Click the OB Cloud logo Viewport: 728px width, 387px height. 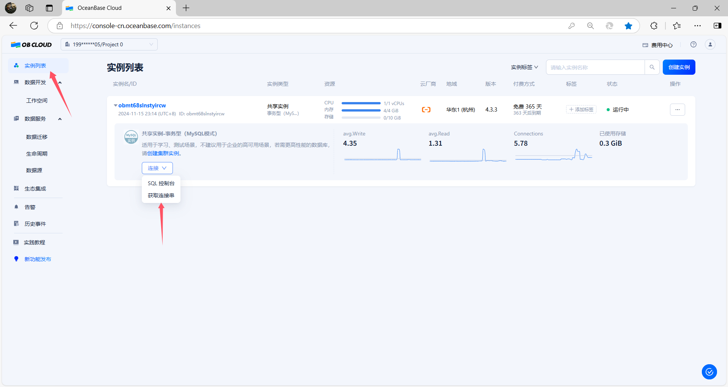[31, 44]
